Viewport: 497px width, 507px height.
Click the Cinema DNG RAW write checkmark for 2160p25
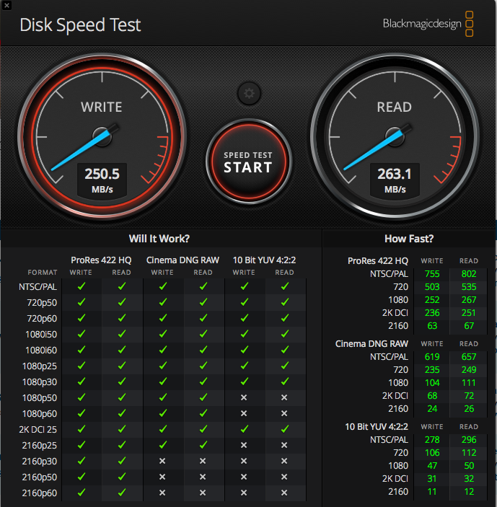pyautogui.click(x=163, y=445)
